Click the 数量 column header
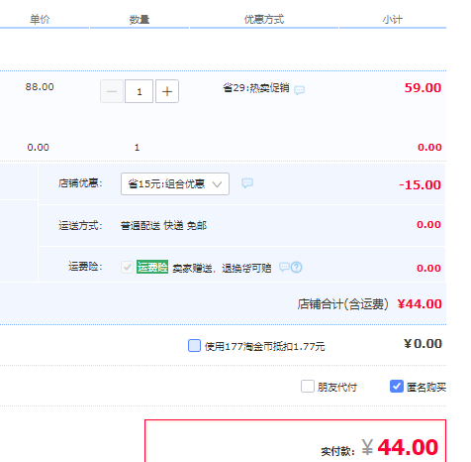The height and width of the screenshot is (462, 471). (140, 20)
